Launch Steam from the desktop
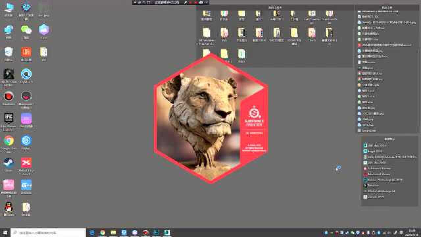This screenshot has width=421, height=237. (x=9, y=165)
